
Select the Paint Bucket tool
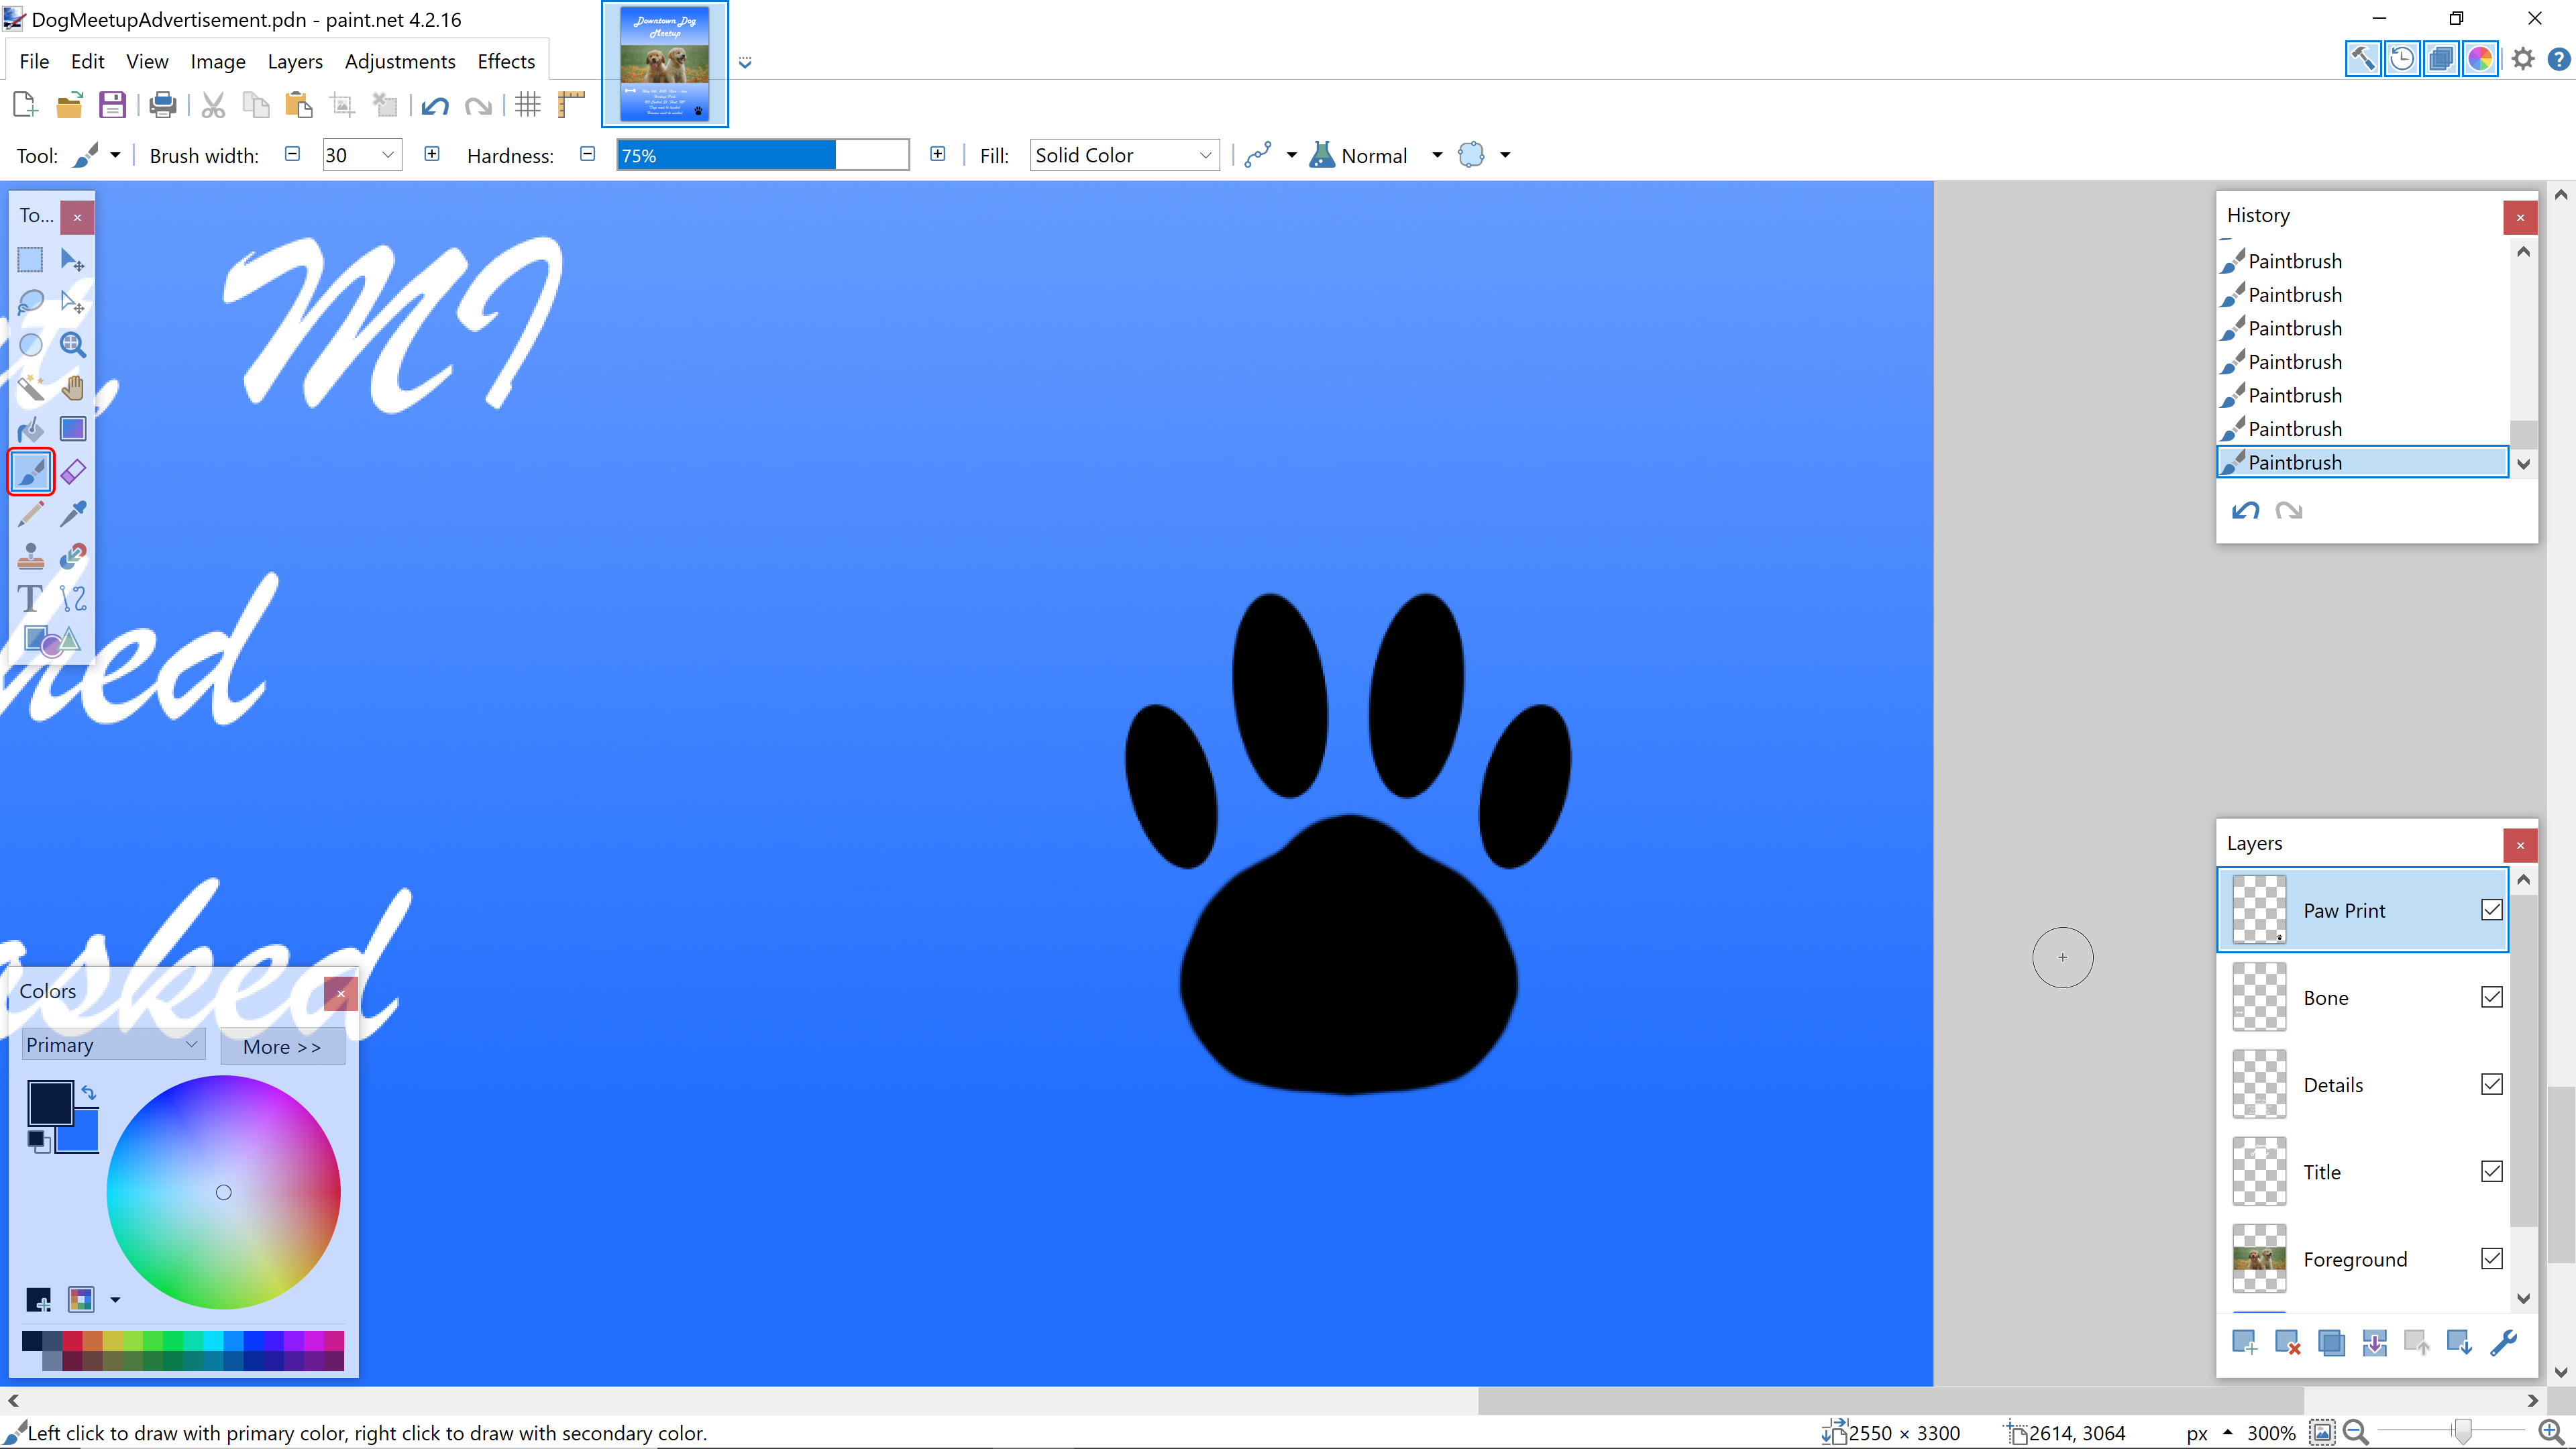30,429
